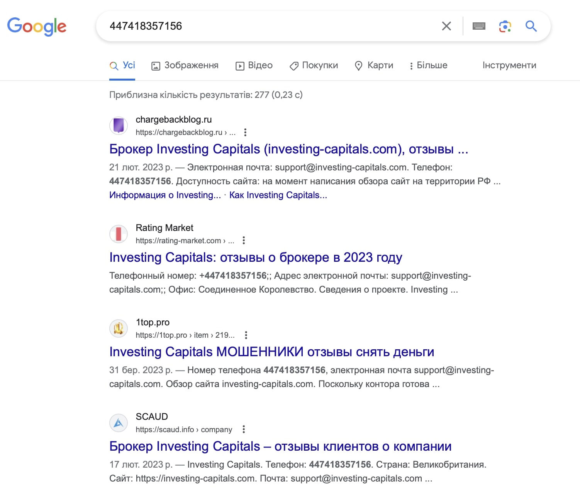Switch to the Відео tab
Screen dimensions: 580x495
[x=254, y=66]
